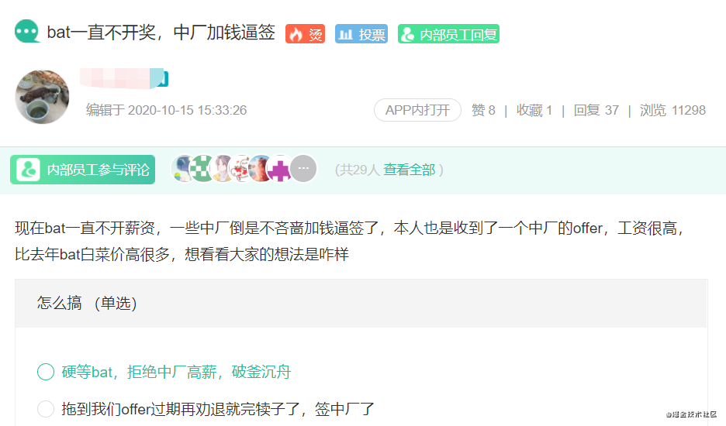Viewport: 726px width, 426px height.
Task: Open the purple cross commenter avatar
Action: point(280,169)
